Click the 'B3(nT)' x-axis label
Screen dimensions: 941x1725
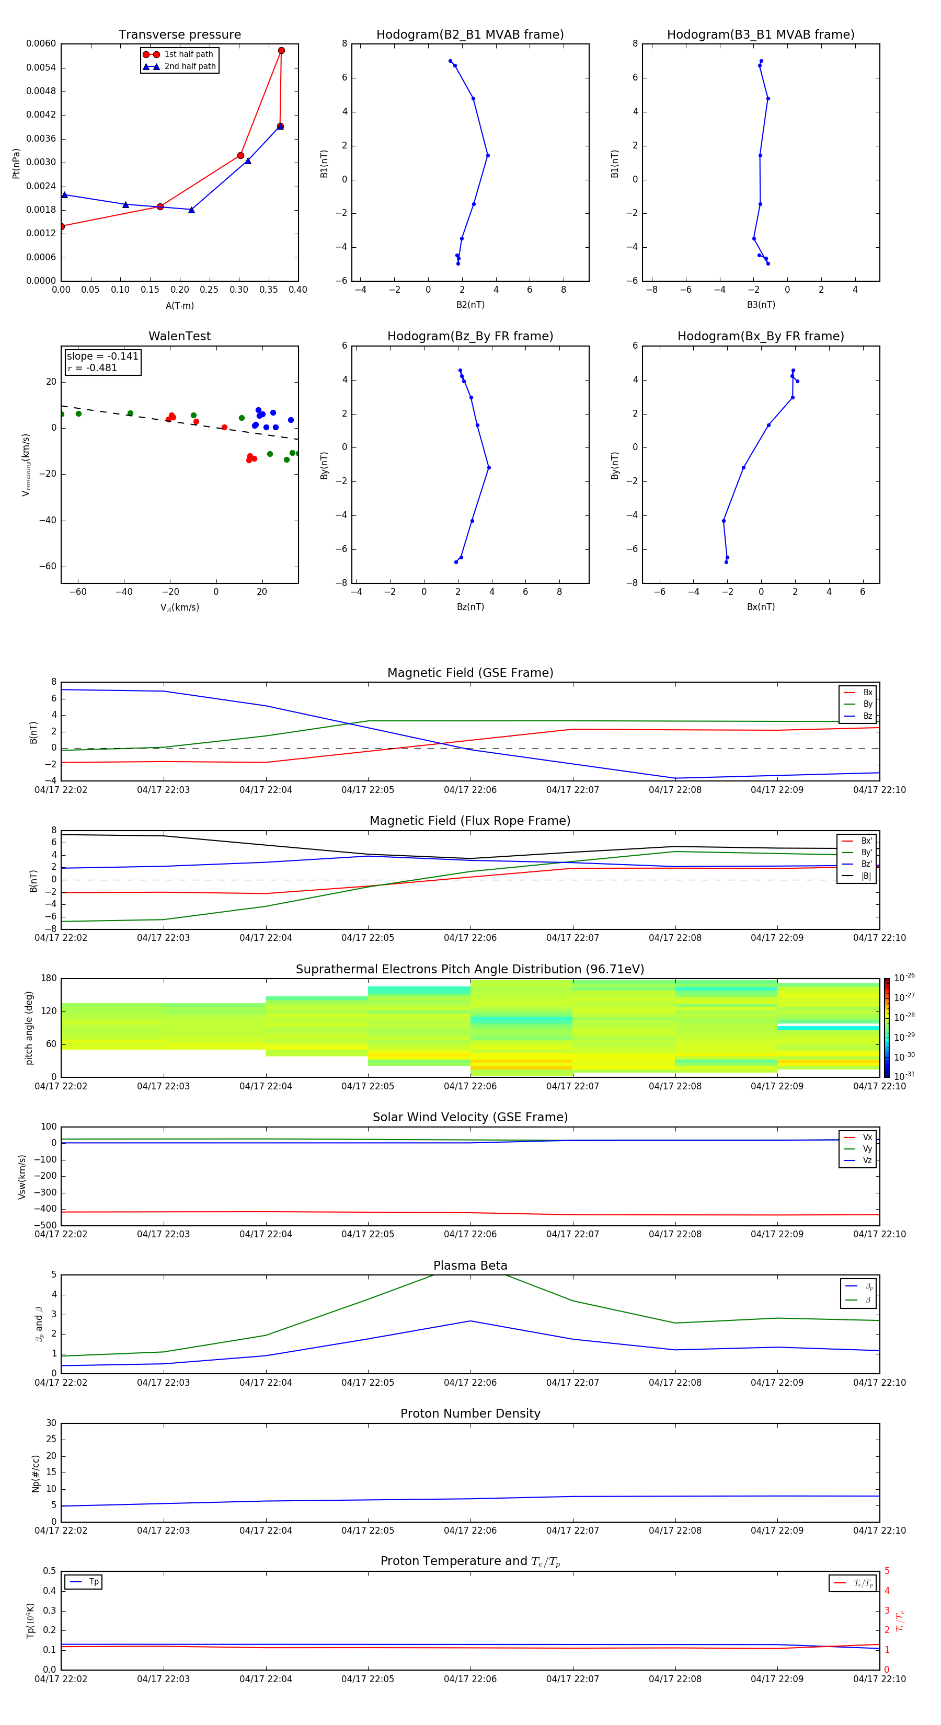coord(761,305)
